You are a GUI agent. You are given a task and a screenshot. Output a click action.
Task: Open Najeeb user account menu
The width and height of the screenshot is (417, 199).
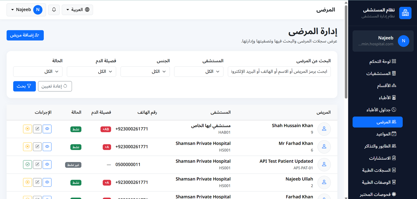pyautogui.click(x=26, y=10)
